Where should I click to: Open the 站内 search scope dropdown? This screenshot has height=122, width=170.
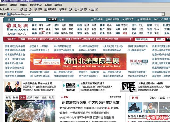pyautogui.click(x=160, y=39)
